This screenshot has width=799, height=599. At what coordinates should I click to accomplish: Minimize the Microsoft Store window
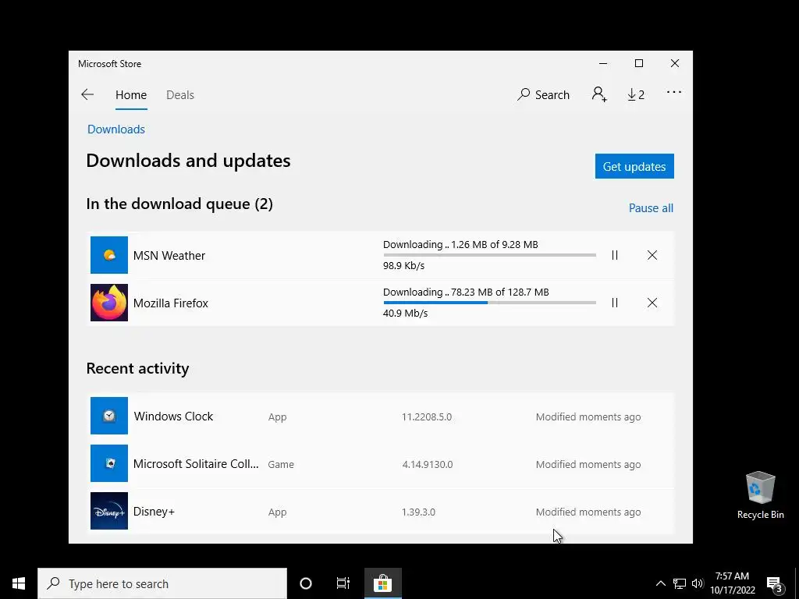pos(603,63)
